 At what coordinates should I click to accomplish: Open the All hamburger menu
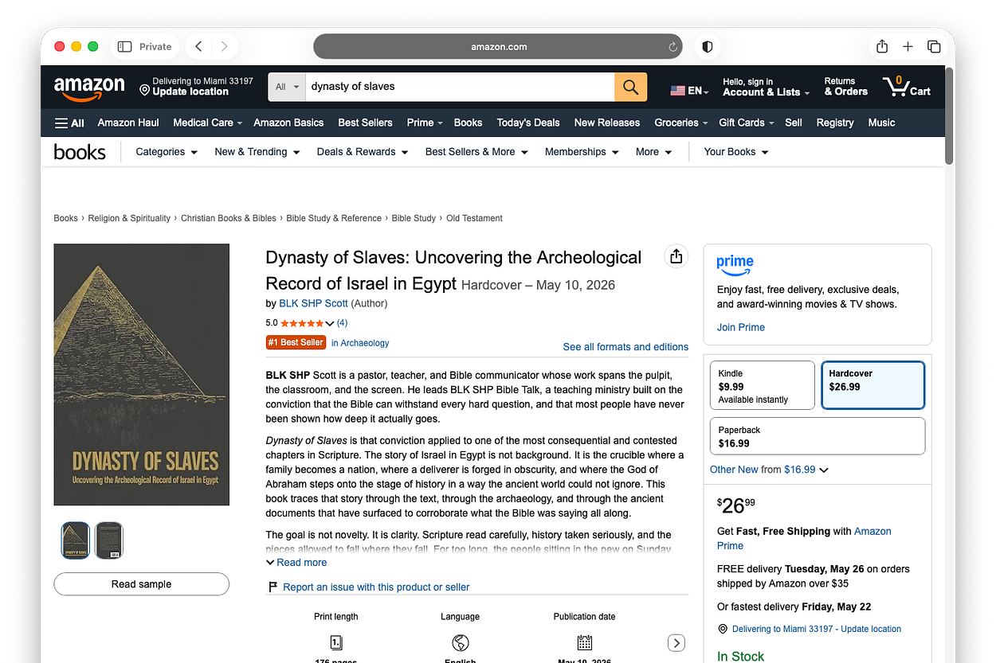tap(69, 123)
